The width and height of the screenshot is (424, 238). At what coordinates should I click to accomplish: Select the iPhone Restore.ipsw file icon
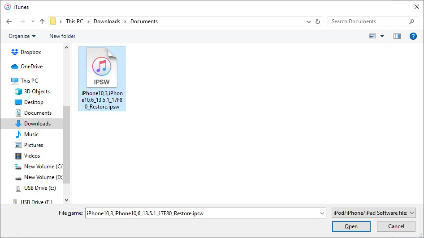(102, 68)
